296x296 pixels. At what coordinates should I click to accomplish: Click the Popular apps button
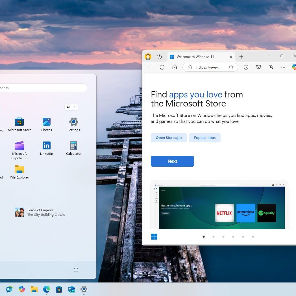205,138
